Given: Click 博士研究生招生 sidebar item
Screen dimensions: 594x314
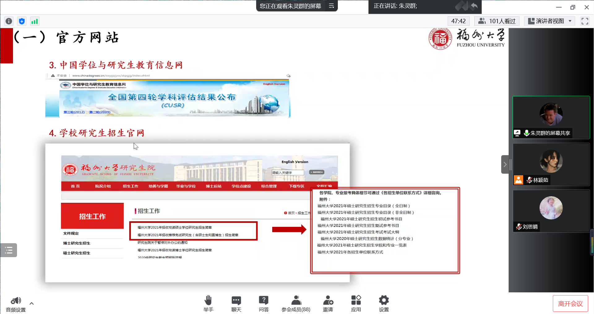Looking at the screenshot, I should pos(77,243).
